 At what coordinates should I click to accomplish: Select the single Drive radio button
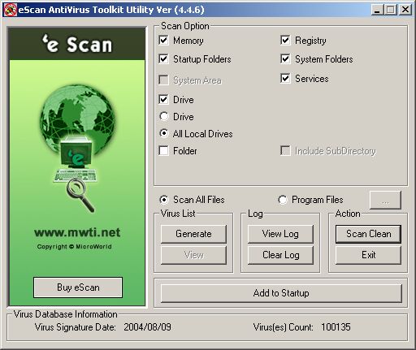pos(164,116)
